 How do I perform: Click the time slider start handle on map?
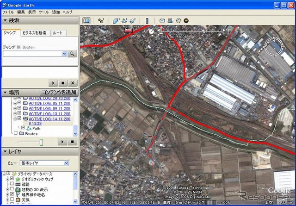(x=160, y=31)
